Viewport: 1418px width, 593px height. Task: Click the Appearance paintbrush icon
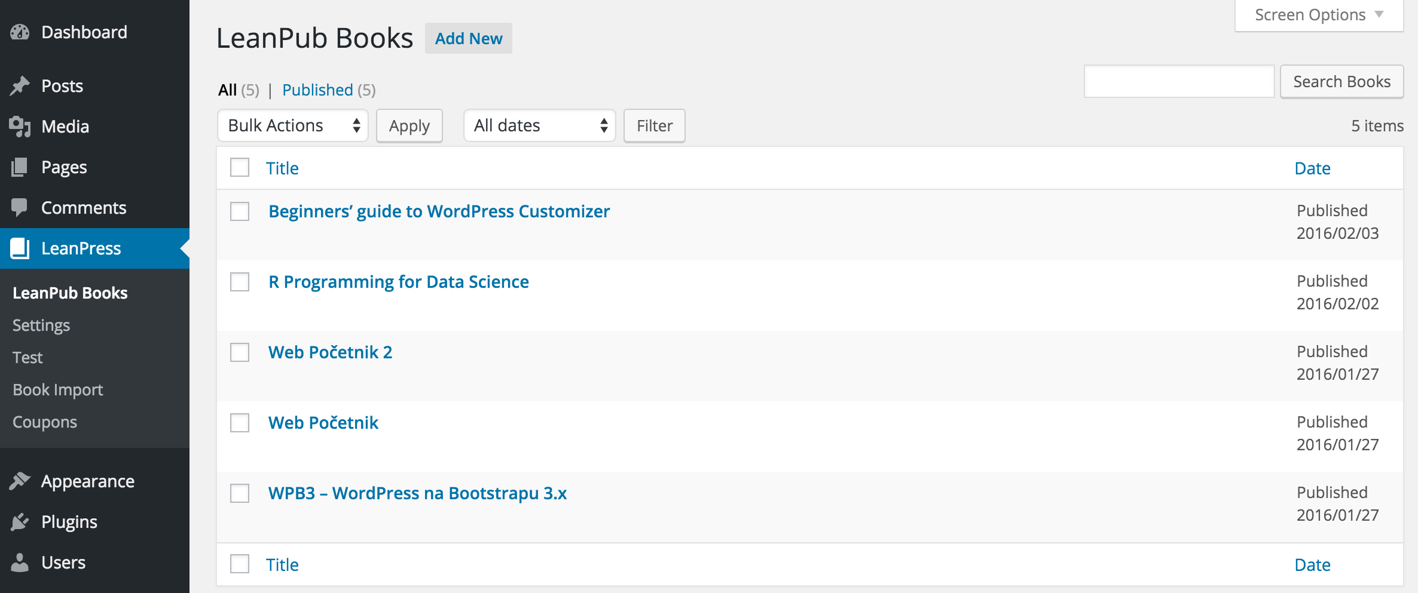(x=20, y=481)
